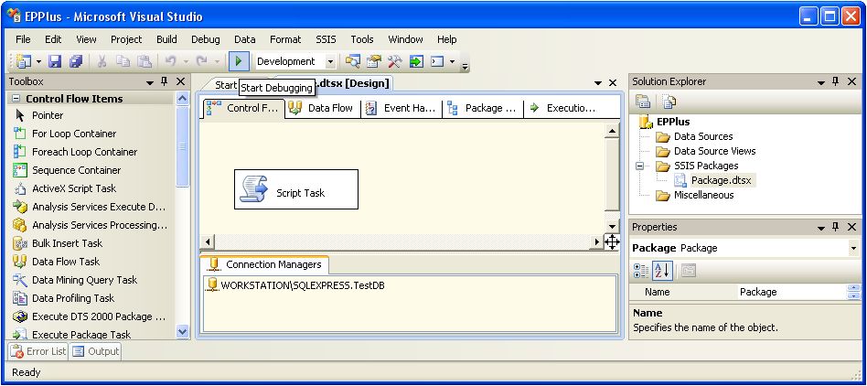The height and width of the screenshot is (386, 867).
Task: Select WORKSTATION\SQLEXPRESS.TestDB connection manager
Action: pyautogui.click(x=303, y=285)
